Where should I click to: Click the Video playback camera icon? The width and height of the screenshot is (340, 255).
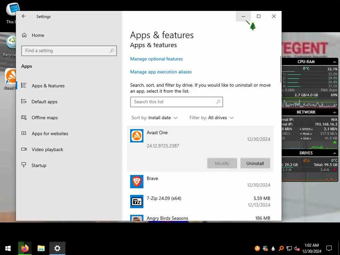24,149
